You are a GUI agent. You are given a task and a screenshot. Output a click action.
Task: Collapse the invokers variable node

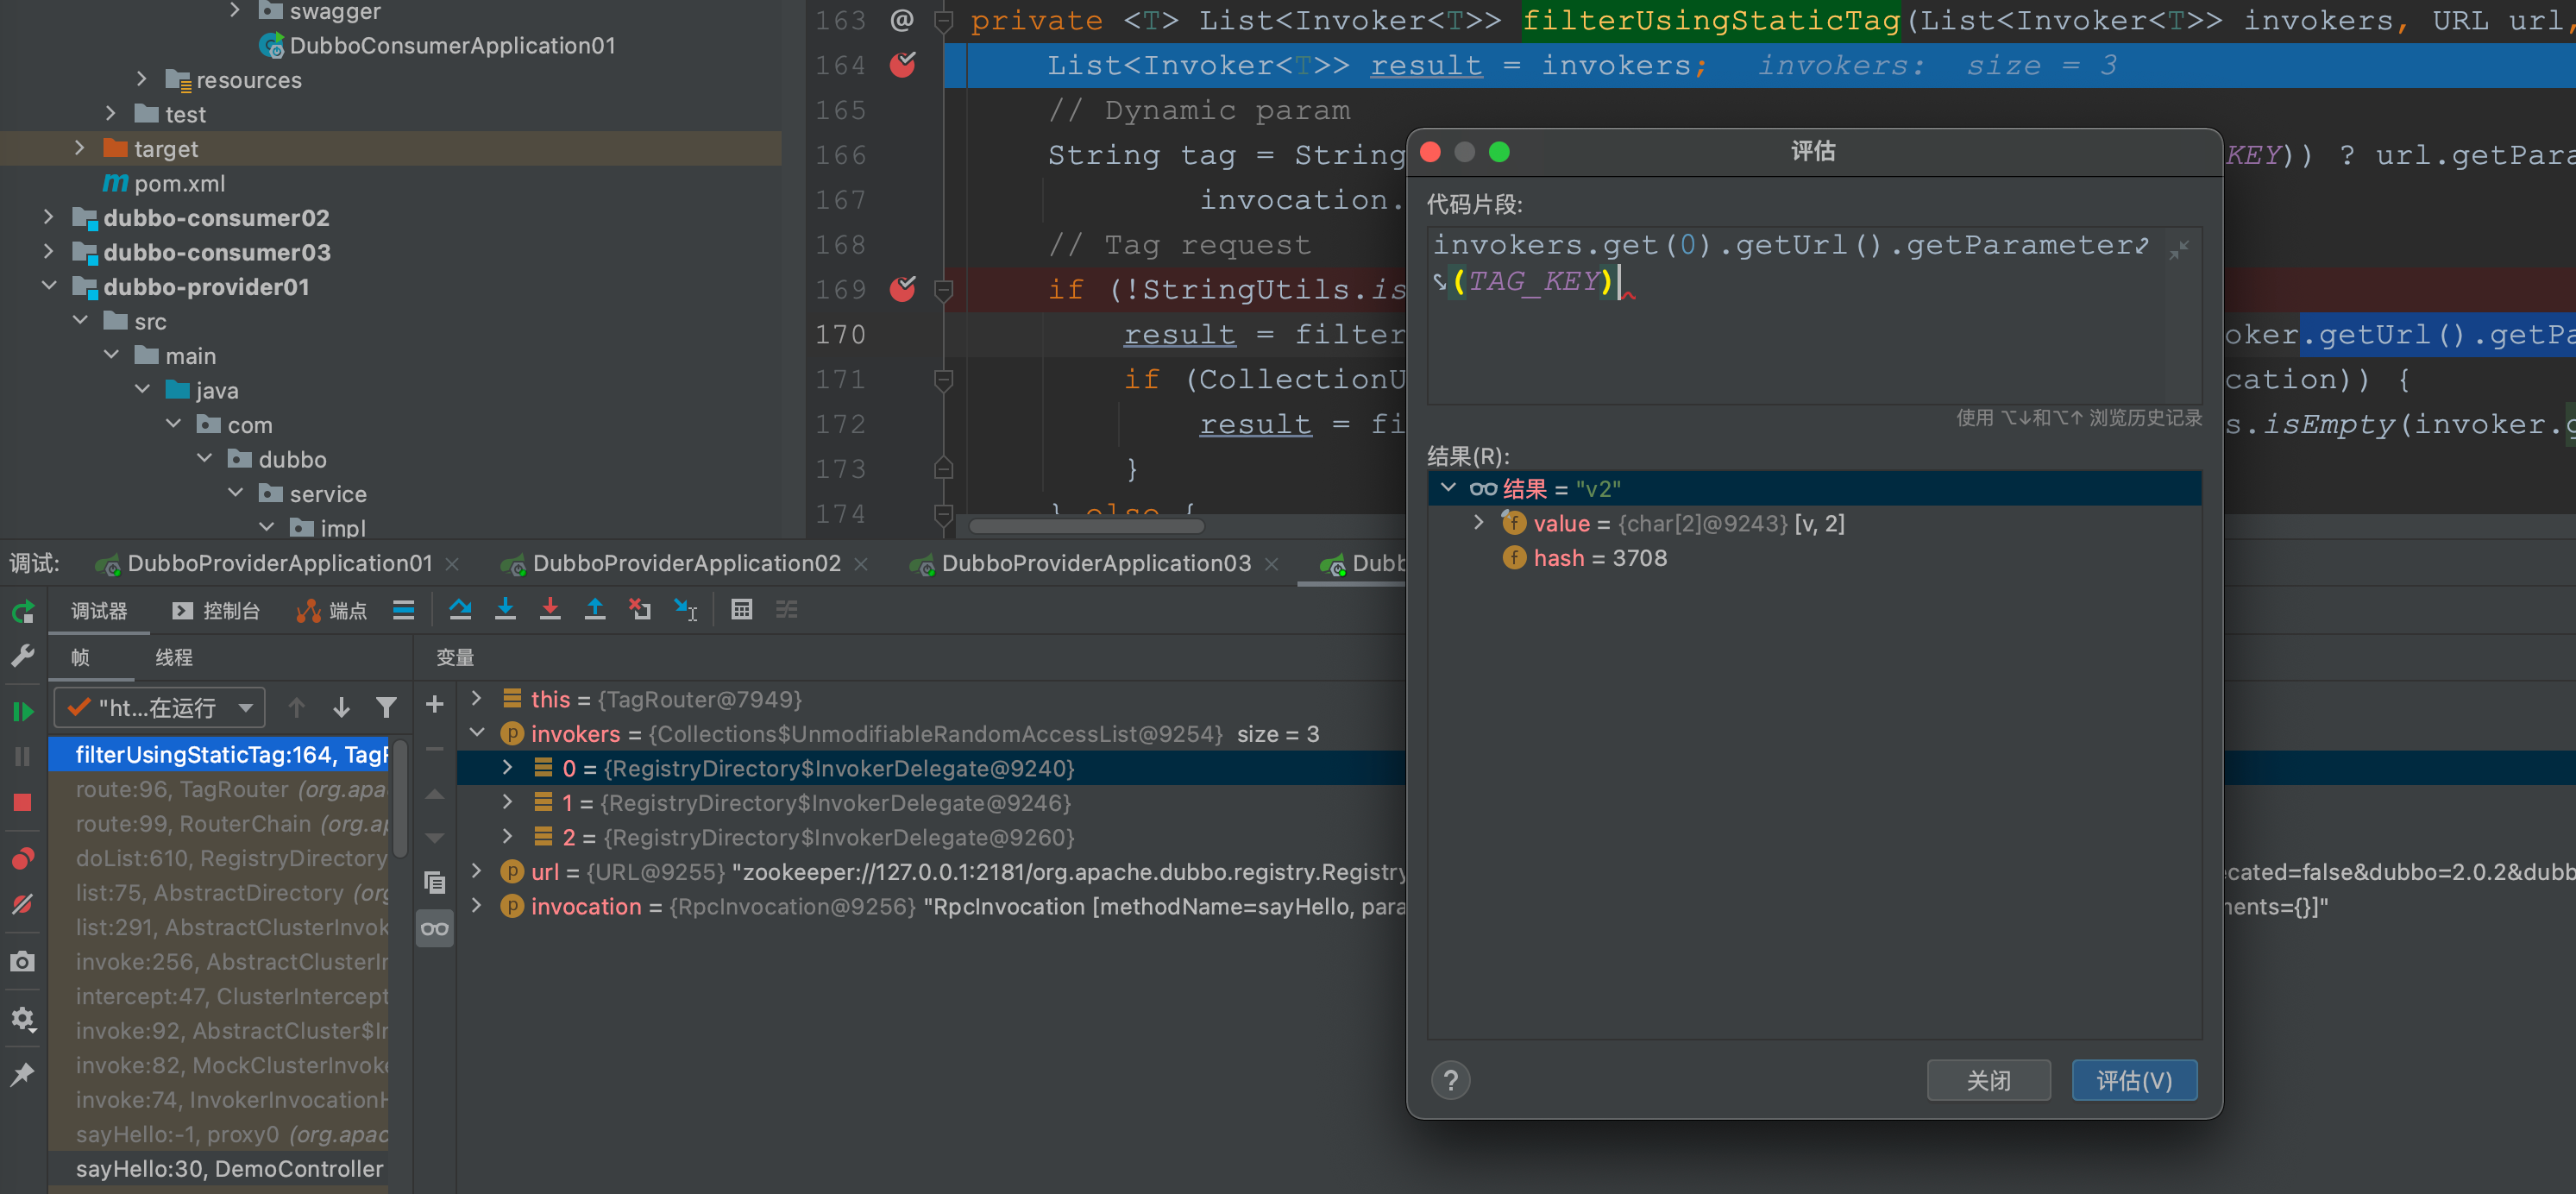477,733
